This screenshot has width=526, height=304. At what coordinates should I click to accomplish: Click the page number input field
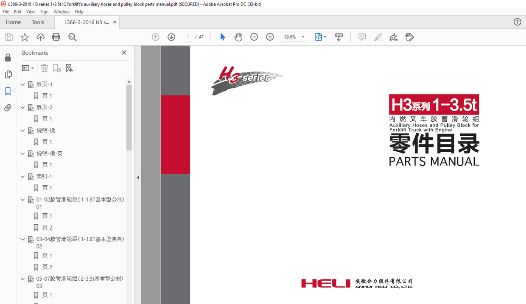pos(187,37)
